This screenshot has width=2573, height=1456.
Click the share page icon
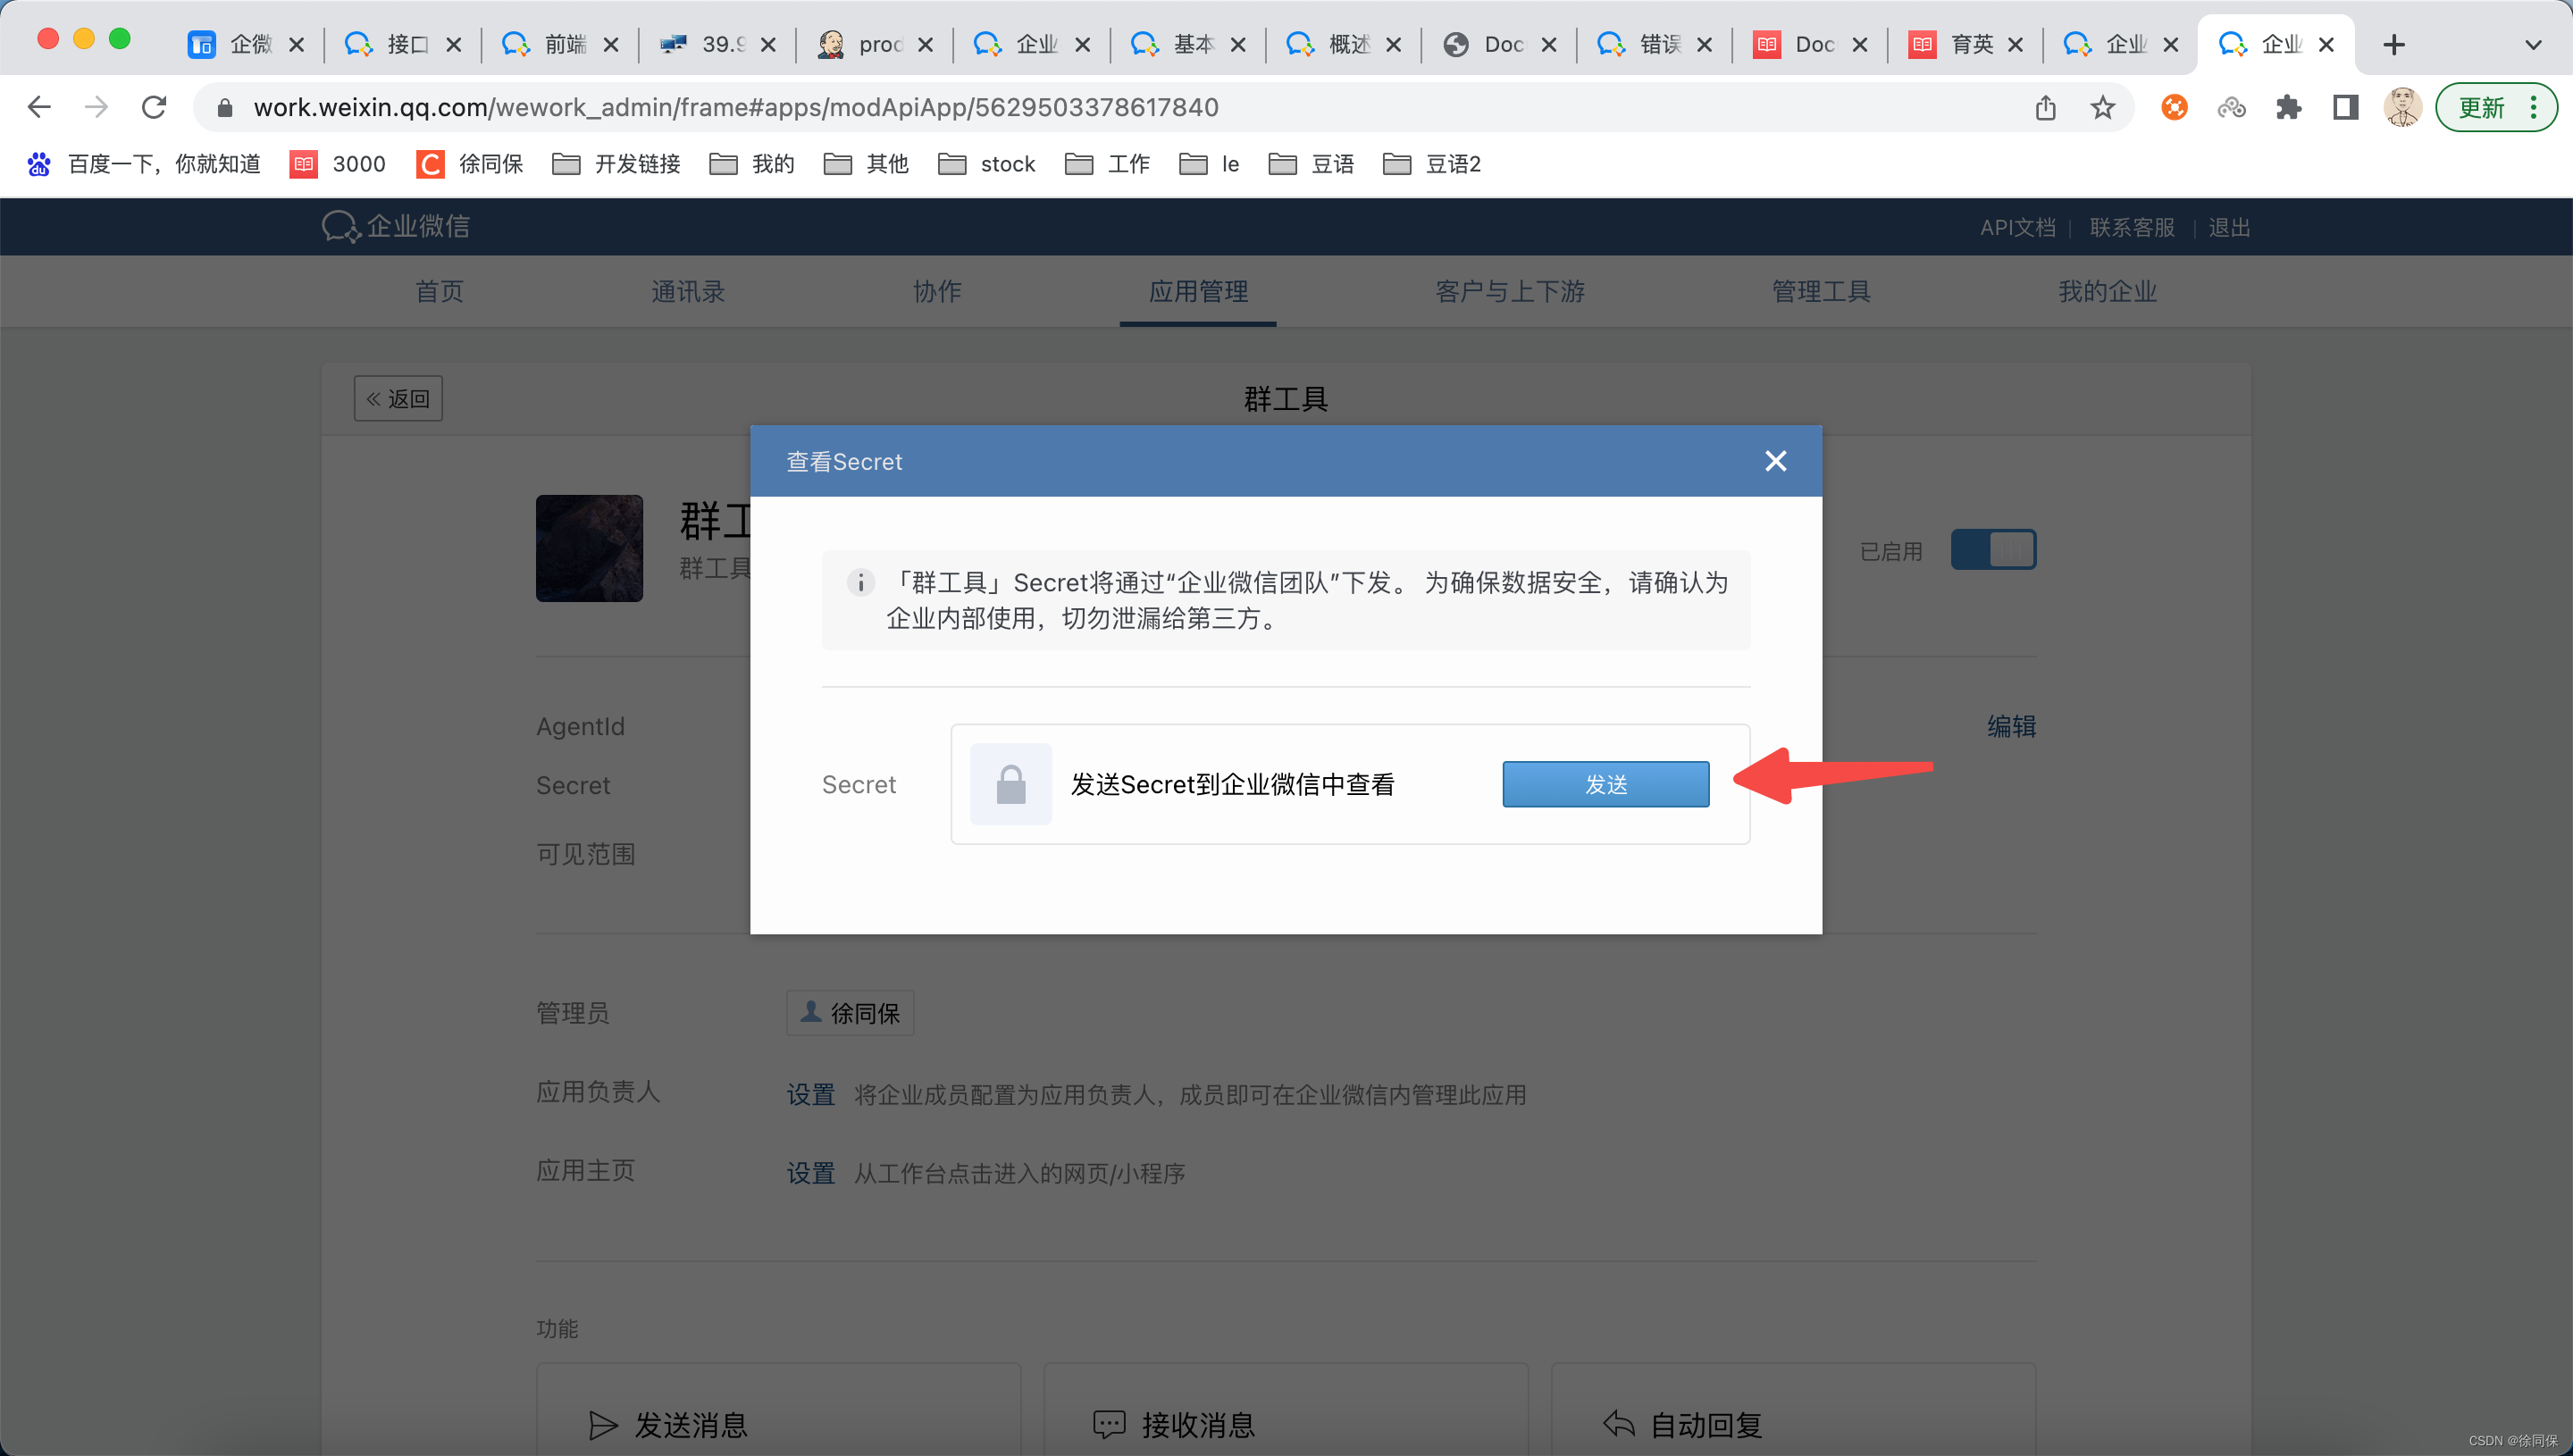coord(2046,107)
